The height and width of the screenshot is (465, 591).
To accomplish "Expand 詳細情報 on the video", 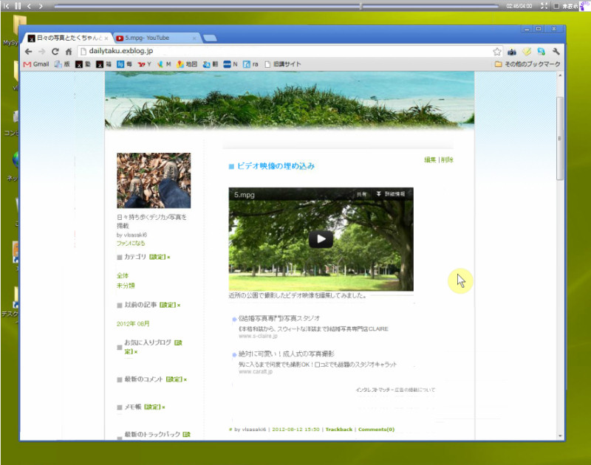I will pos(391,194).
